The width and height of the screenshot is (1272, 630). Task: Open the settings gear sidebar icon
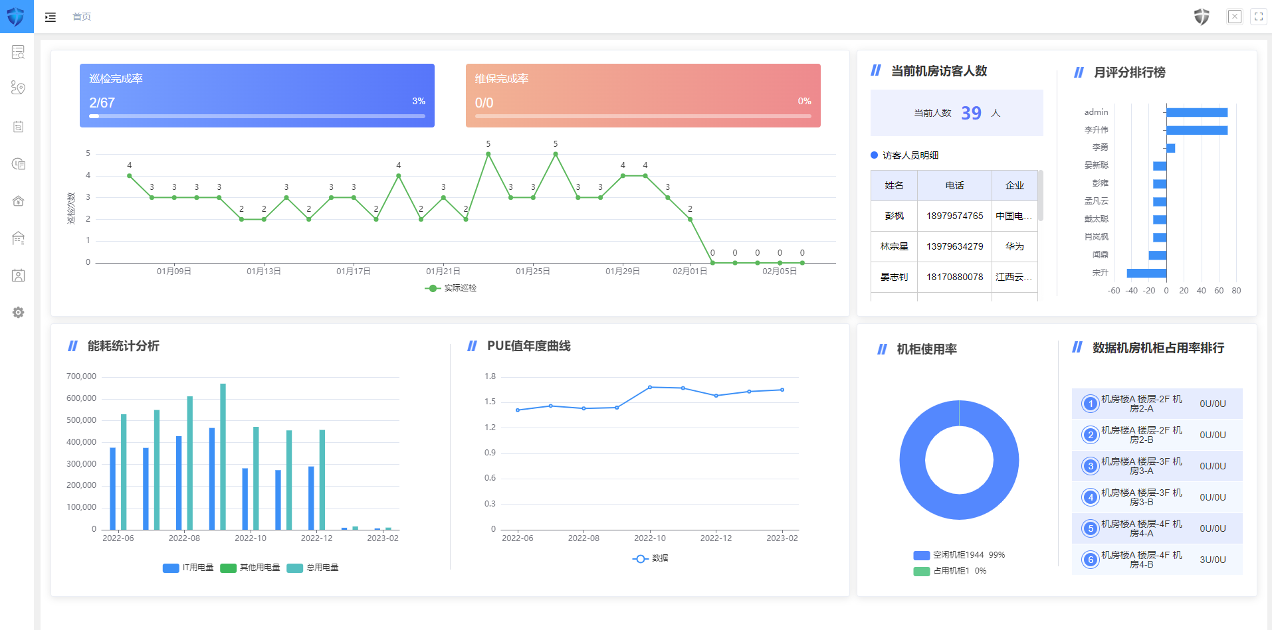[x=18, y=312]
